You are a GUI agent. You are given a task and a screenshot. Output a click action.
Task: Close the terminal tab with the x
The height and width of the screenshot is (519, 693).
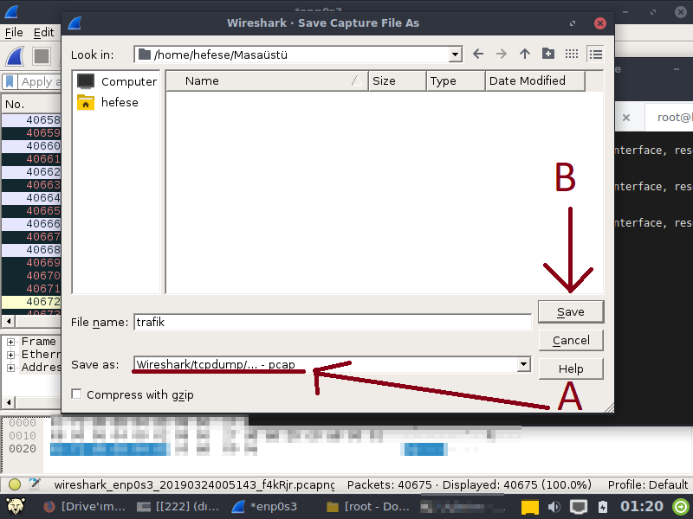click(x=625, y=118)
